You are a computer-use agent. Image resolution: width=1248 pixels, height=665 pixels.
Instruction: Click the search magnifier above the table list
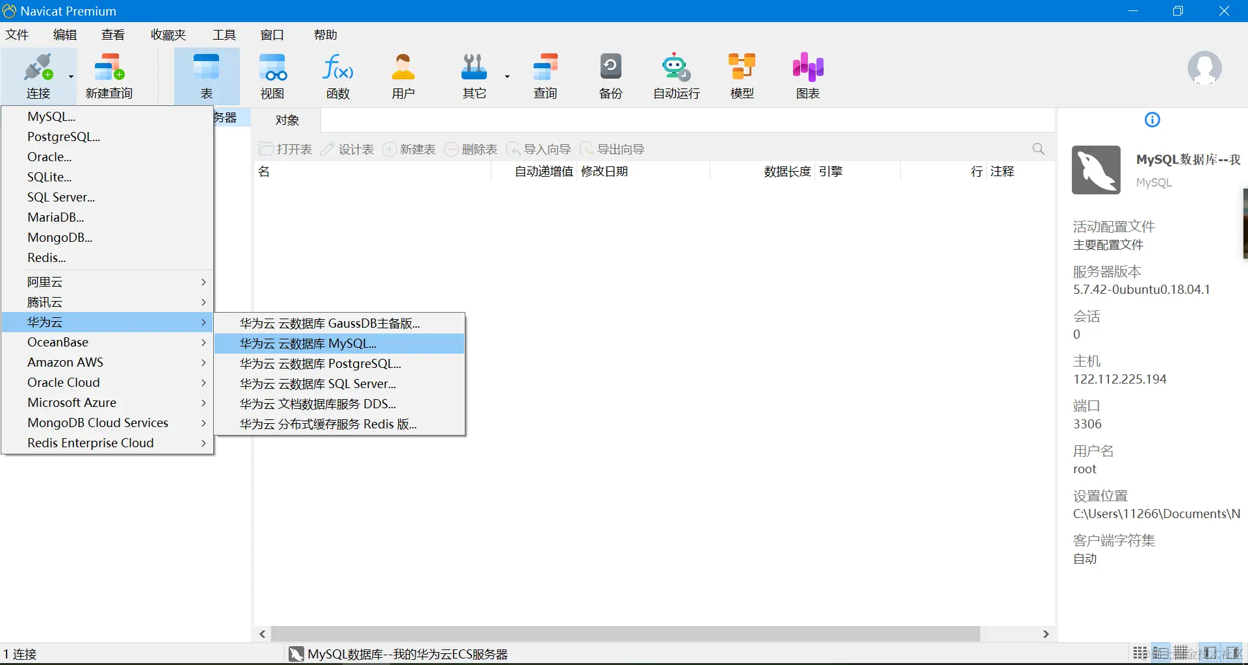point(1038,148)
